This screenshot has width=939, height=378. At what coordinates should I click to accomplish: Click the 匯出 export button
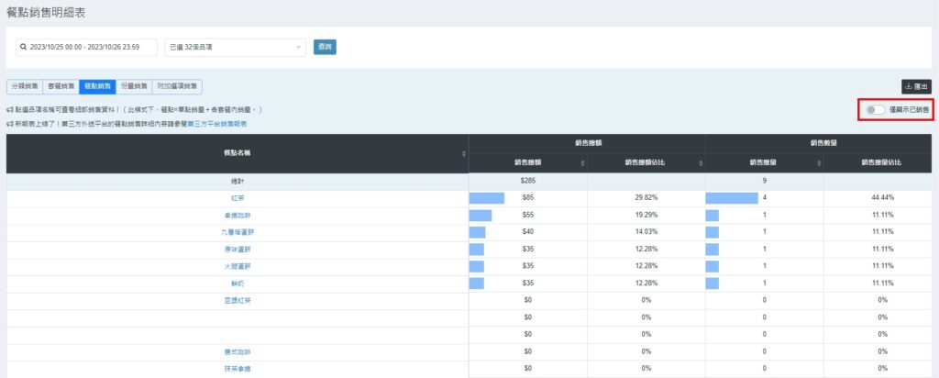tap(917, 86)
